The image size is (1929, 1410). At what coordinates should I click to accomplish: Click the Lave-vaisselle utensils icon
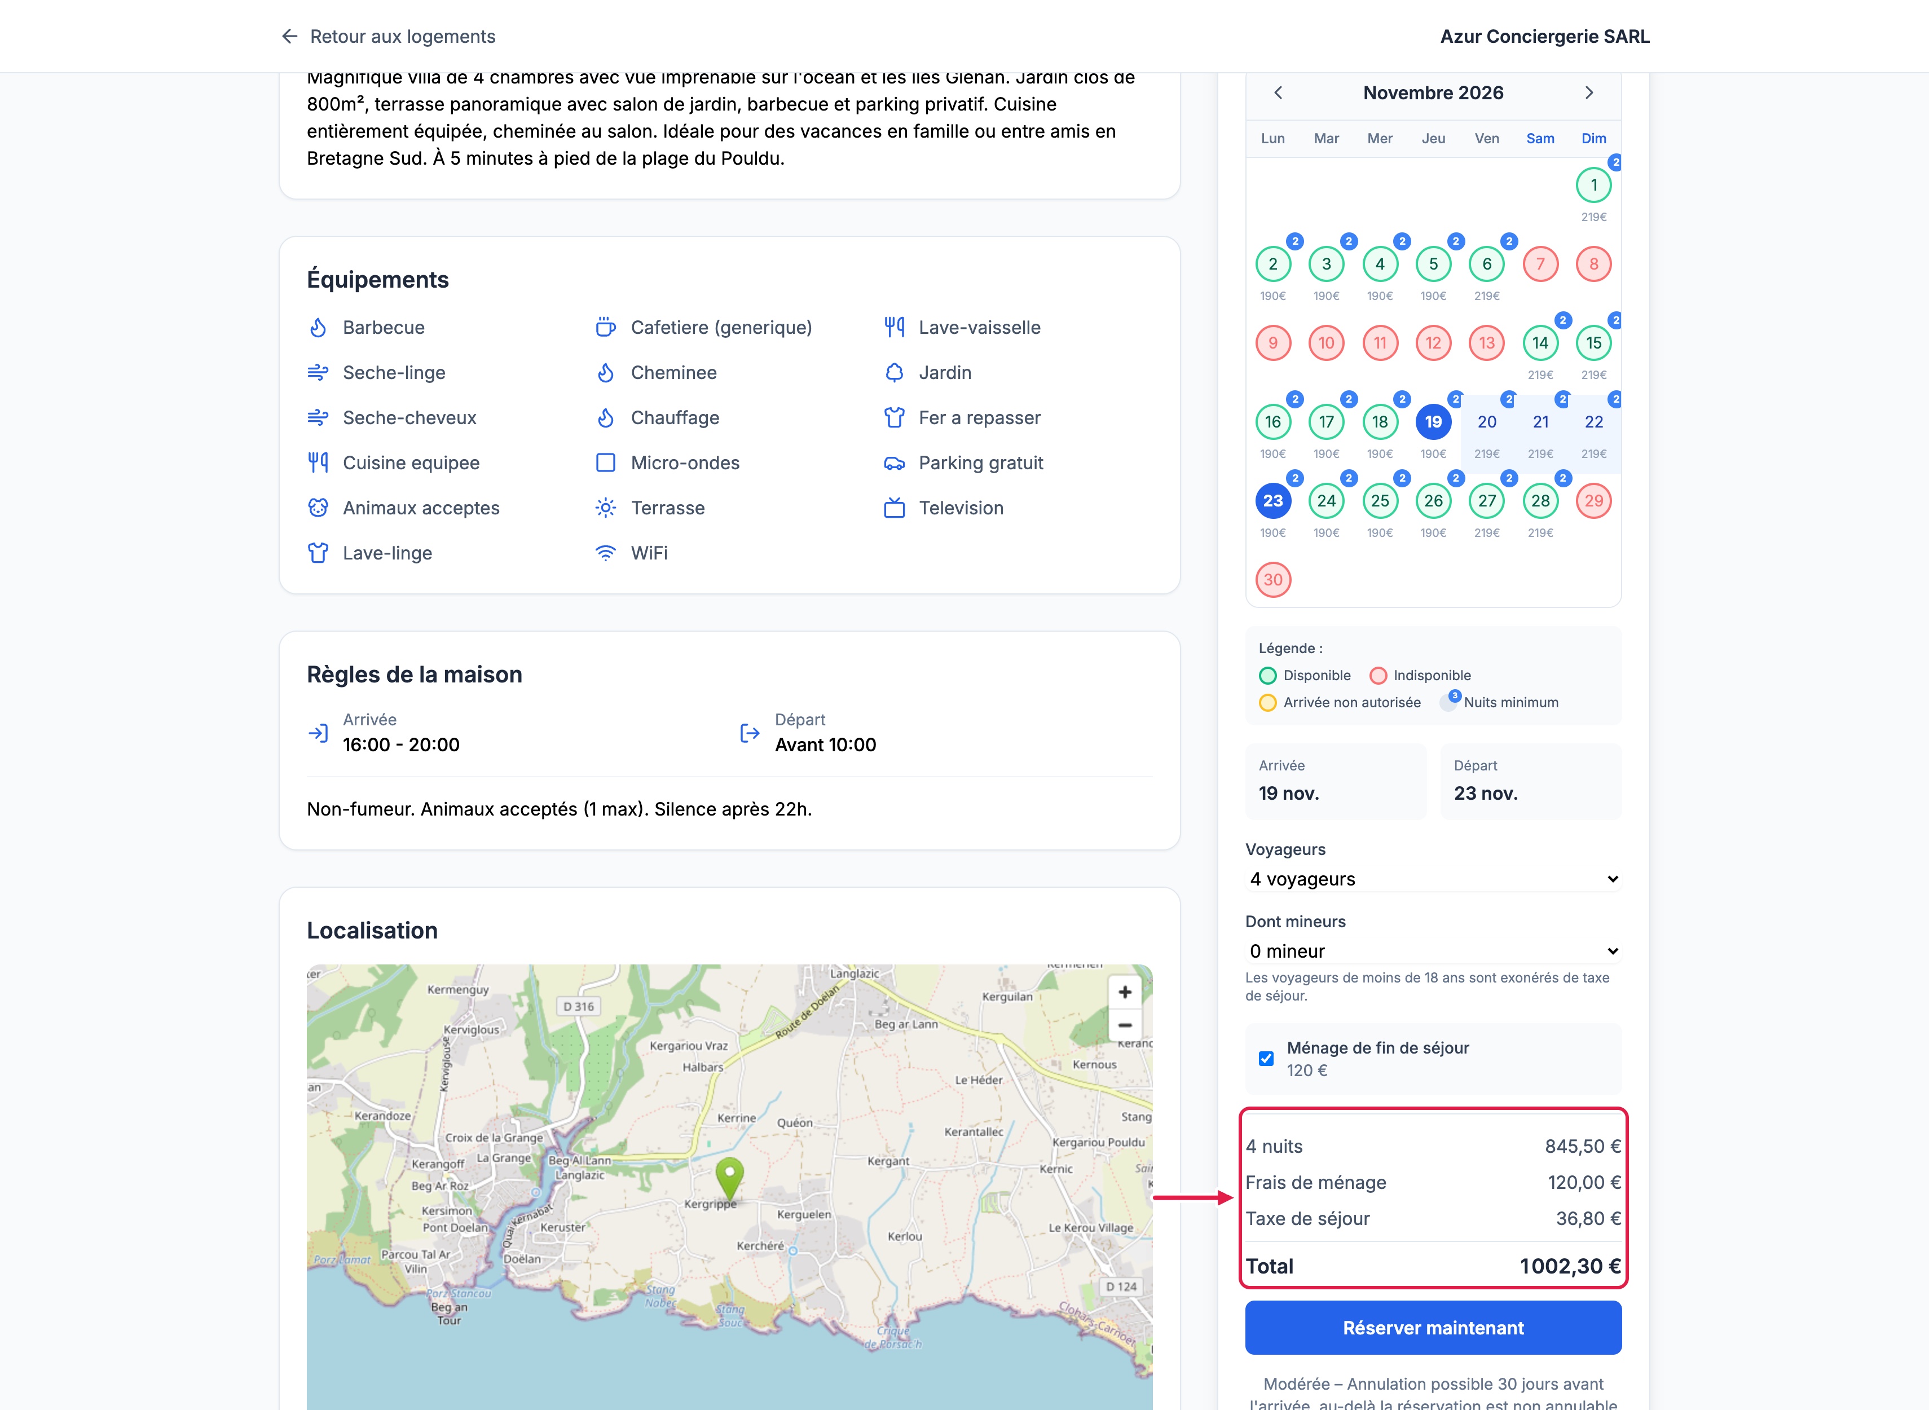tap(893, 328)
